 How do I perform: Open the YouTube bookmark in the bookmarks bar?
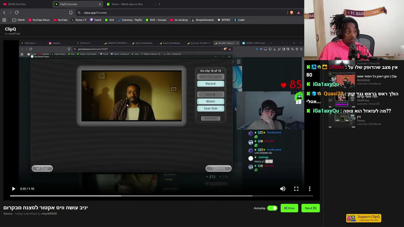[x=60, y=20]
